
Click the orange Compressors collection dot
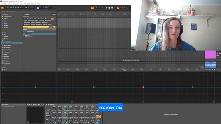pyautogui.click(x=2, y=17)
